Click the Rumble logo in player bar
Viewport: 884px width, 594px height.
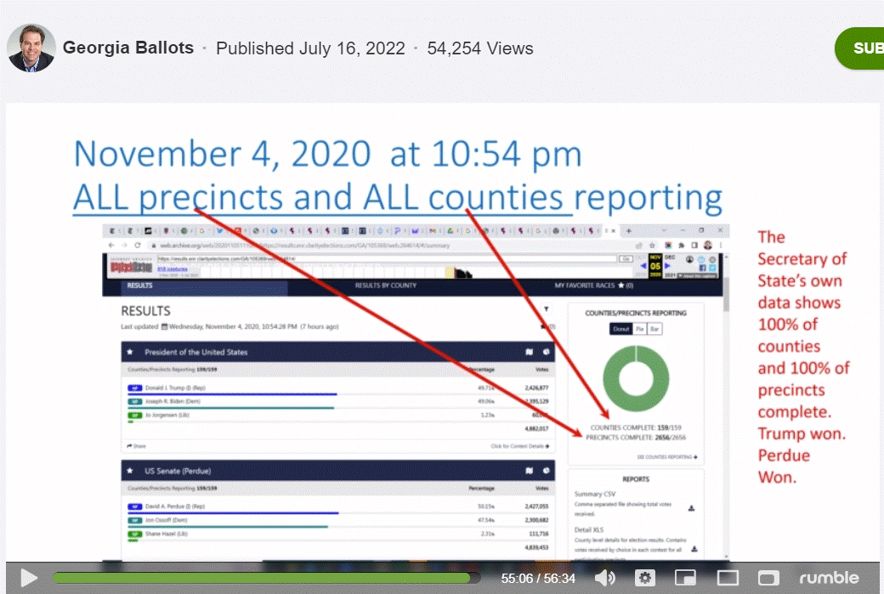coord(829,579)
